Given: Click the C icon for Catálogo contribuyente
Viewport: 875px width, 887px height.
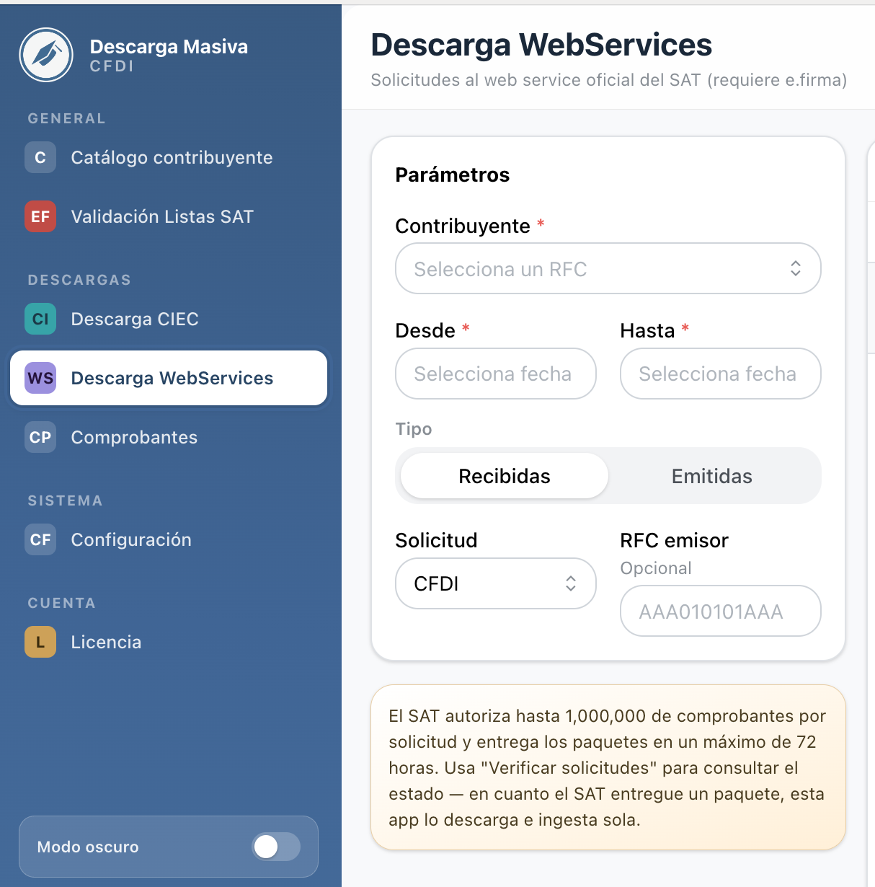Looking at the screenshot, I should pos(40,157).
